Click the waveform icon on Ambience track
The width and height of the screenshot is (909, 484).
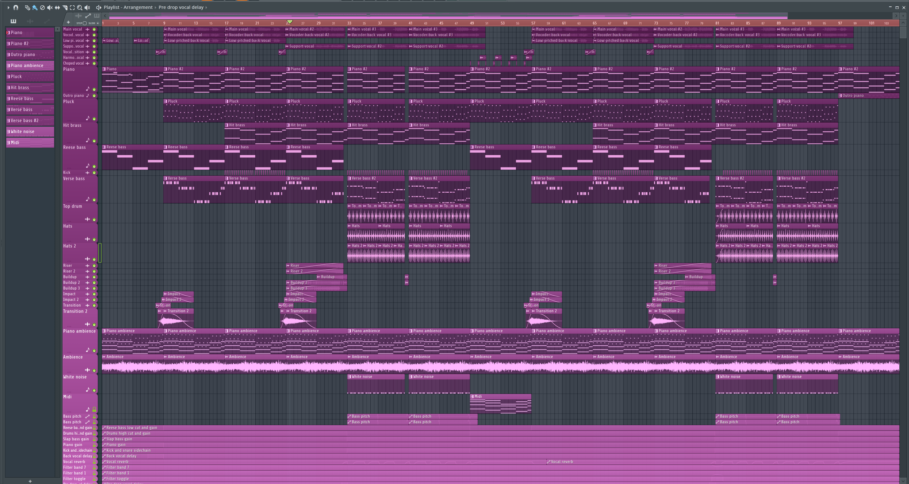[x=87, y=370]
